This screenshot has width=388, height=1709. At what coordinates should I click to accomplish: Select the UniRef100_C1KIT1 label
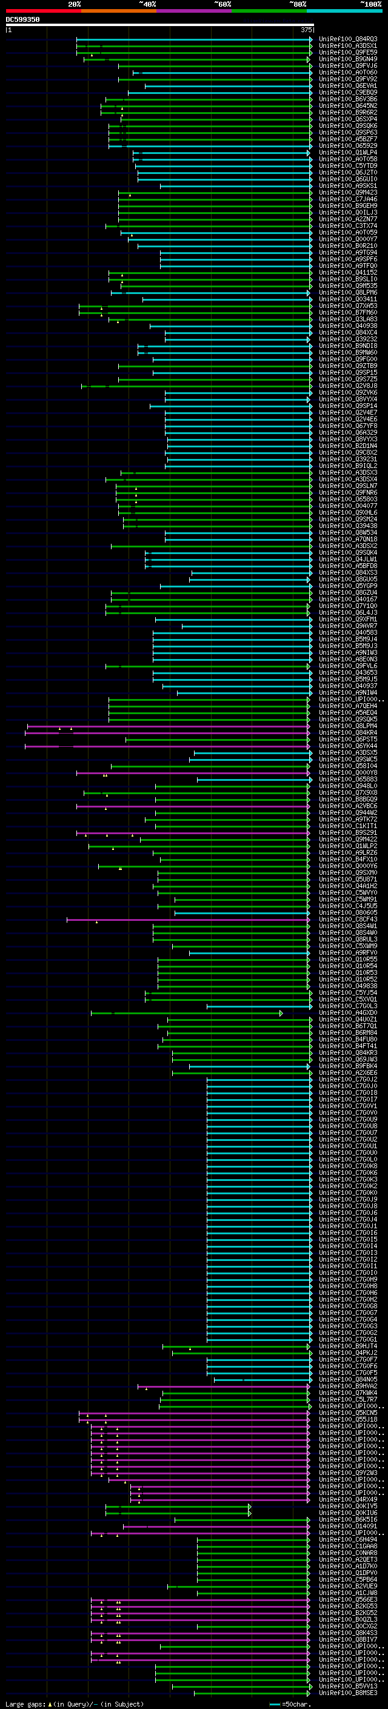pyautogui.click(x=348, y=826)
